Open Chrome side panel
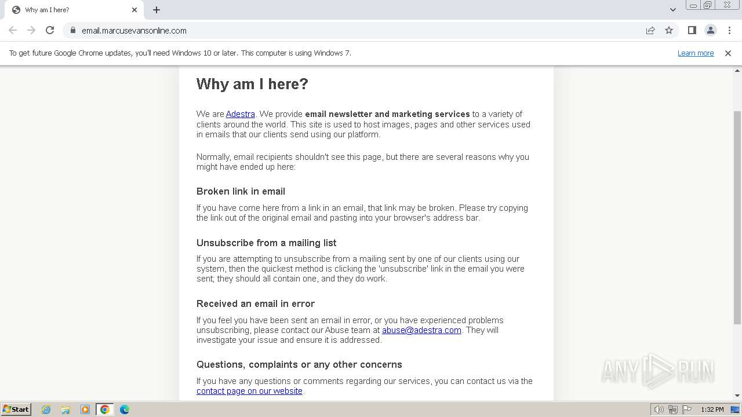 [692, 30]
